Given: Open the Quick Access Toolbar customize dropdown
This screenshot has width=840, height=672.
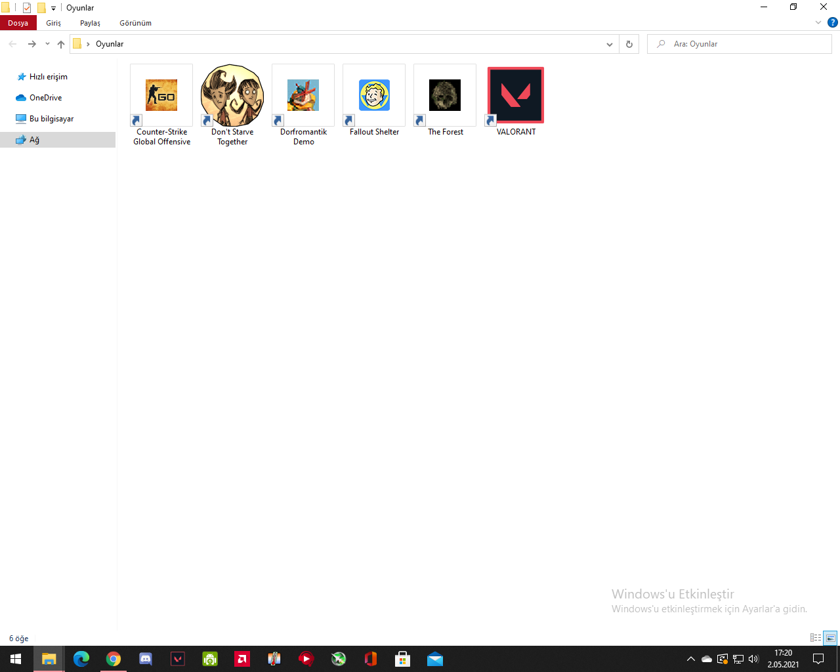Looking at the screenshot, I should 54,9.
